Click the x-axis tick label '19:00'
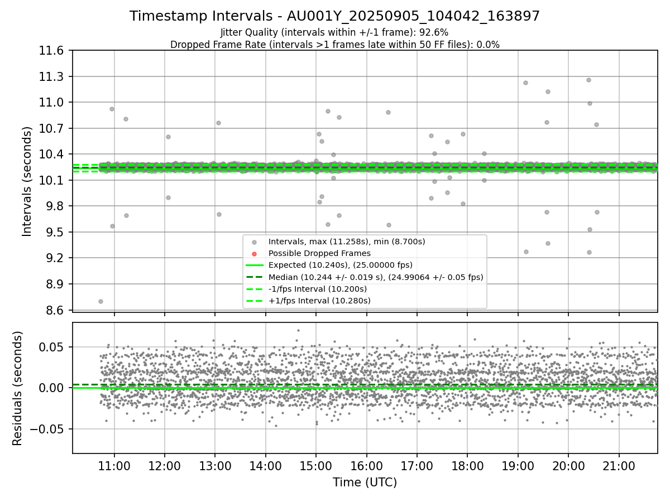This screenshot has width=670, height=502. [518, 466]
